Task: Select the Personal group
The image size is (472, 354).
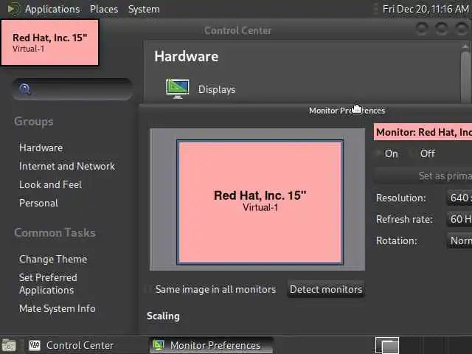Action: (38, 203)
